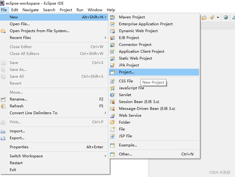Screen dimensions: 235x177
Task: Click the JavaScript File icon
Action: (x=112, y=88)
